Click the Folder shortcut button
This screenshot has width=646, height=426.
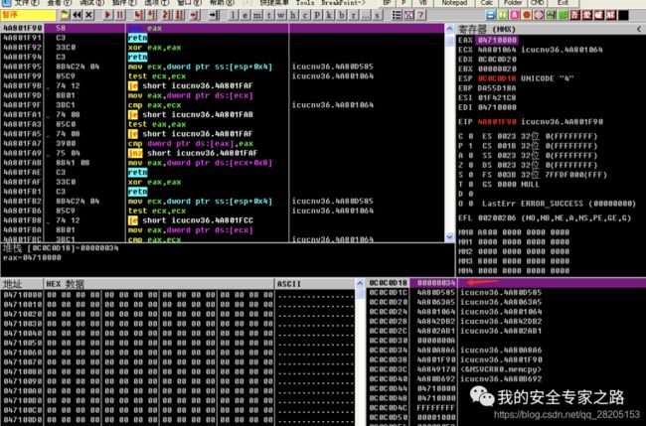[x=513, y=2]
